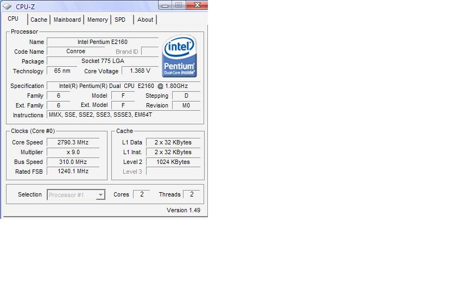
Task: Click the L1 Data cache value
Action: 173,142
